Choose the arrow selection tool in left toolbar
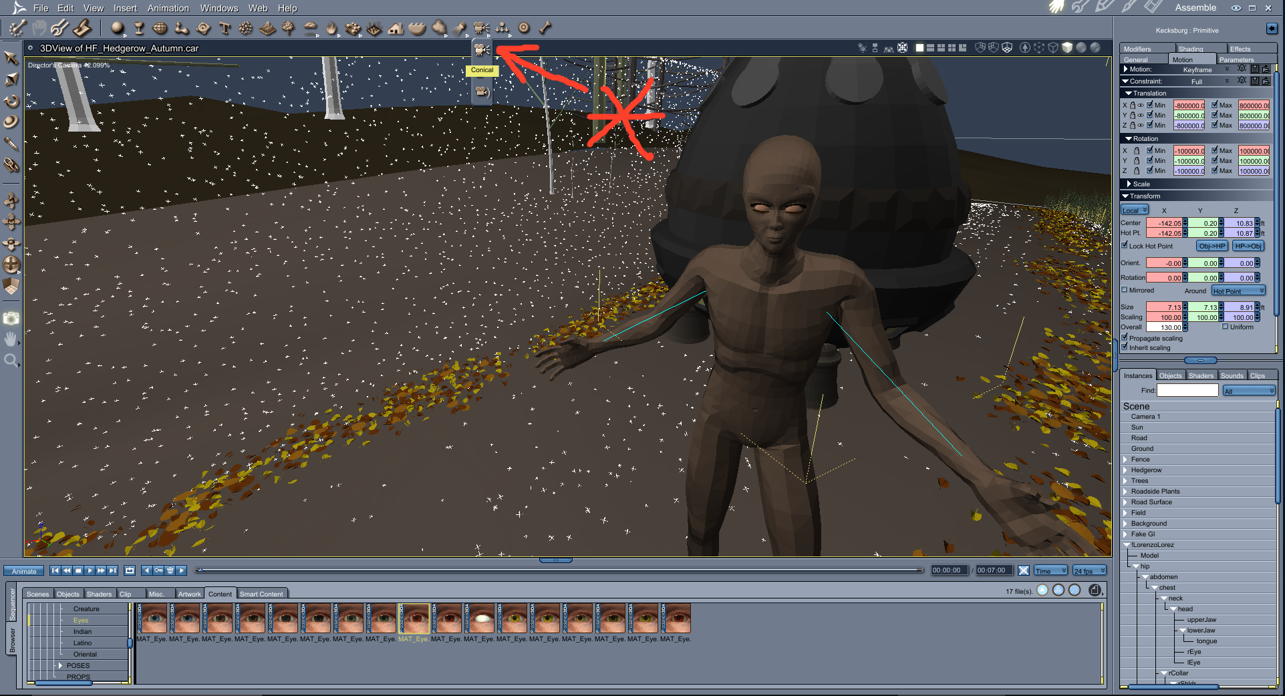The width and height of the screenshot is (1285, 696). 11,58
